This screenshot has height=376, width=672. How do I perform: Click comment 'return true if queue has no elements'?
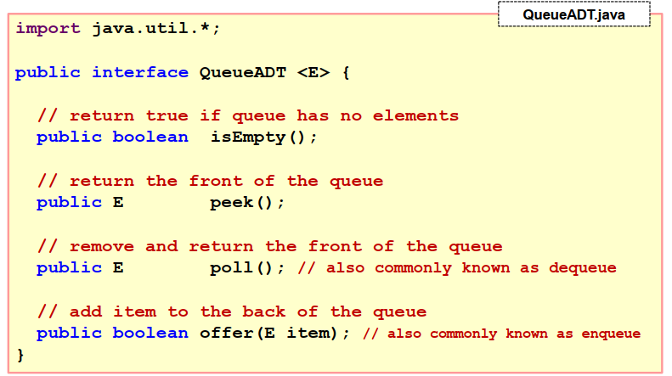click(248, 116)
